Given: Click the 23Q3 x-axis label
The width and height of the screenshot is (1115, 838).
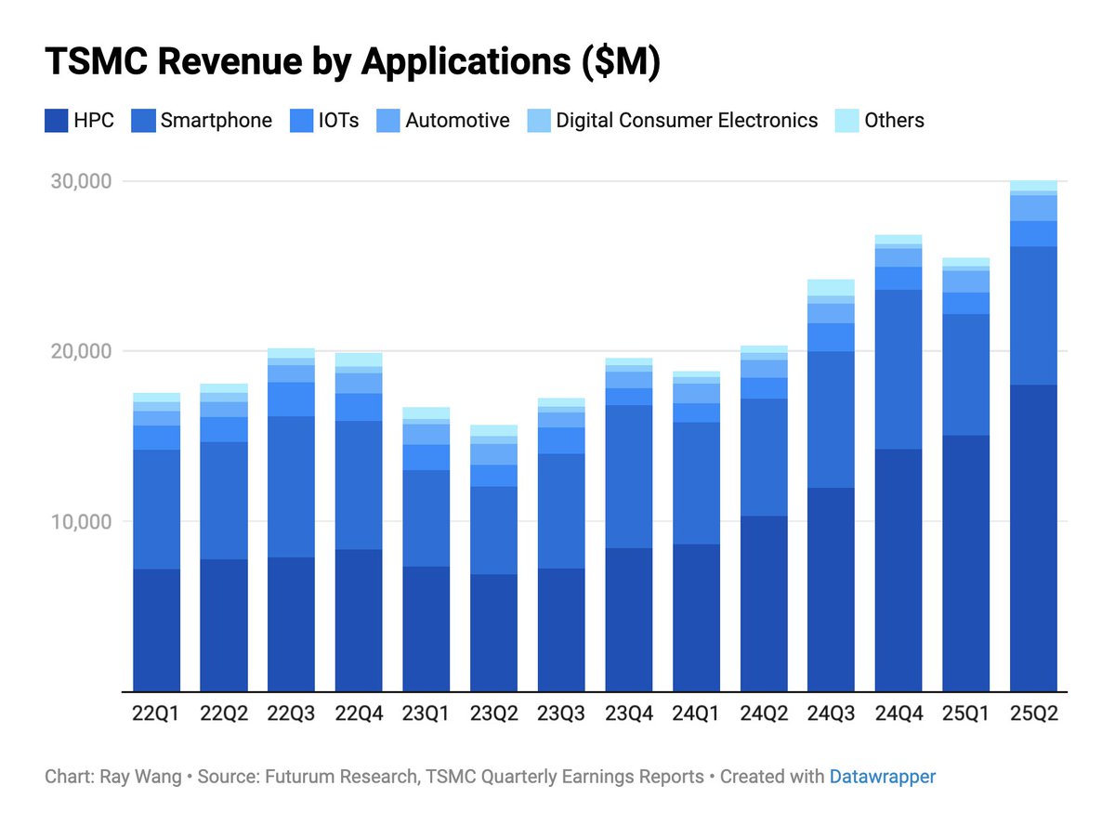Looking at the screenshot, I should tap(561, 714).
